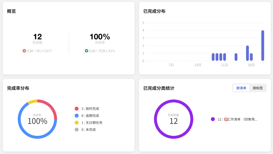
Task: Click the 完成率分布 card title
Action: click(x=18, y=88)
